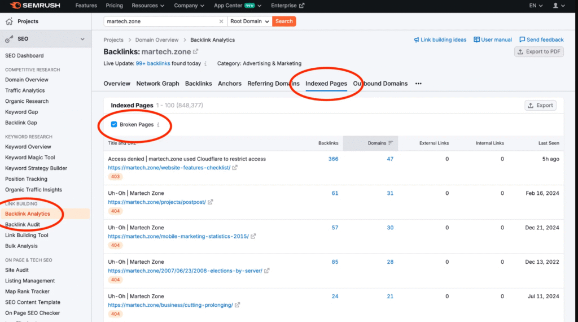The width and height of the screenshot is (578, 322).
Task: Open the Outbound Domains tab
Action: click(380, 84)
